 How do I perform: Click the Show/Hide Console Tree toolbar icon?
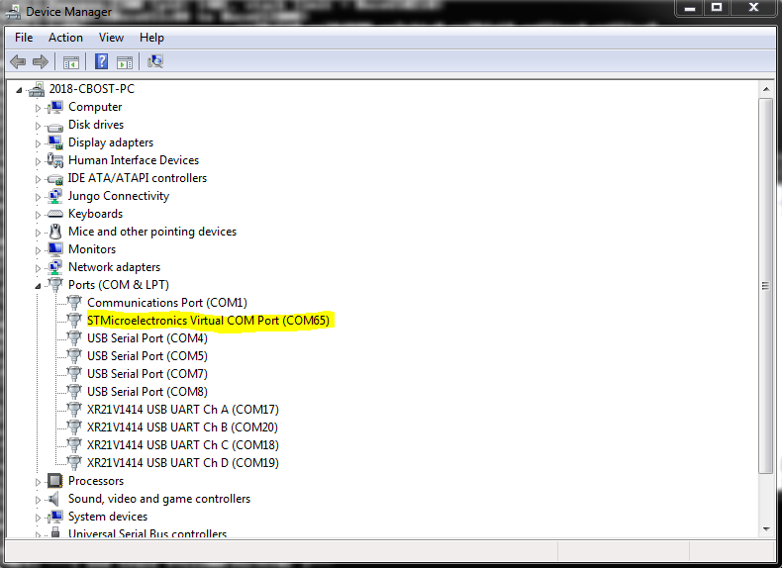pyautogui.click(x=71, y=62)
